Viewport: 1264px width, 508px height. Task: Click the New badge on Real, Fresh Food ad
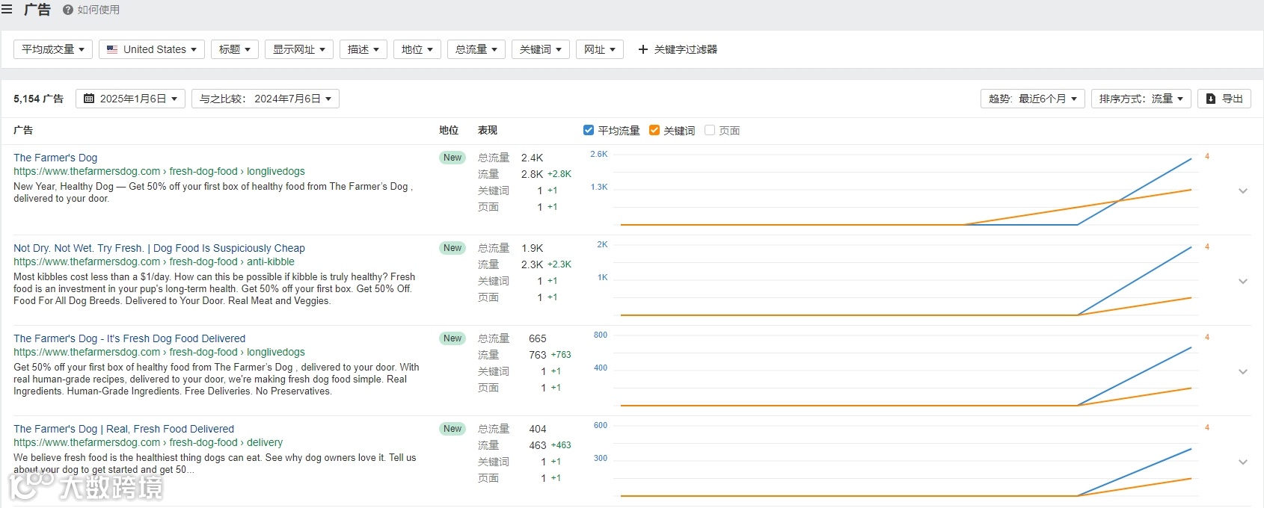[452, 429]
